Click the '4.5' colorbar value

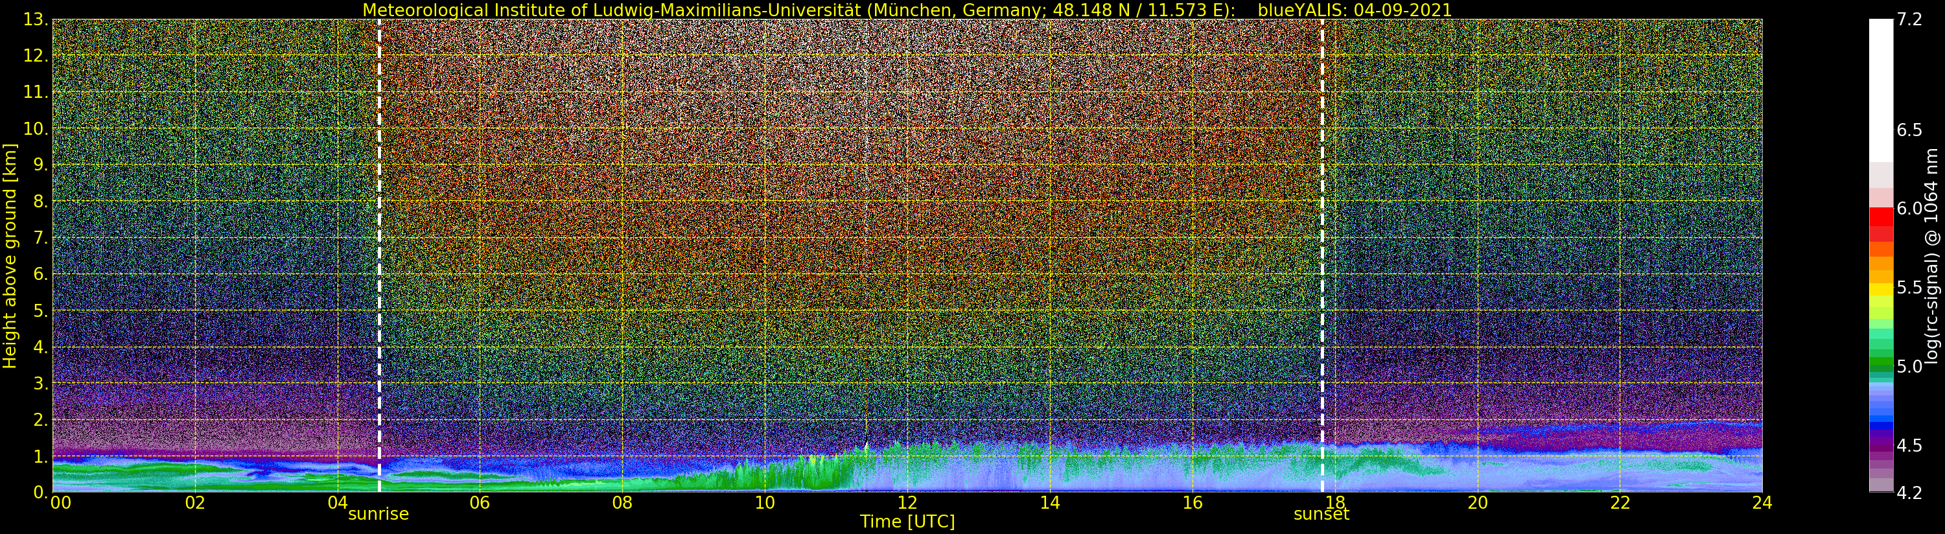pos(1909,446)
